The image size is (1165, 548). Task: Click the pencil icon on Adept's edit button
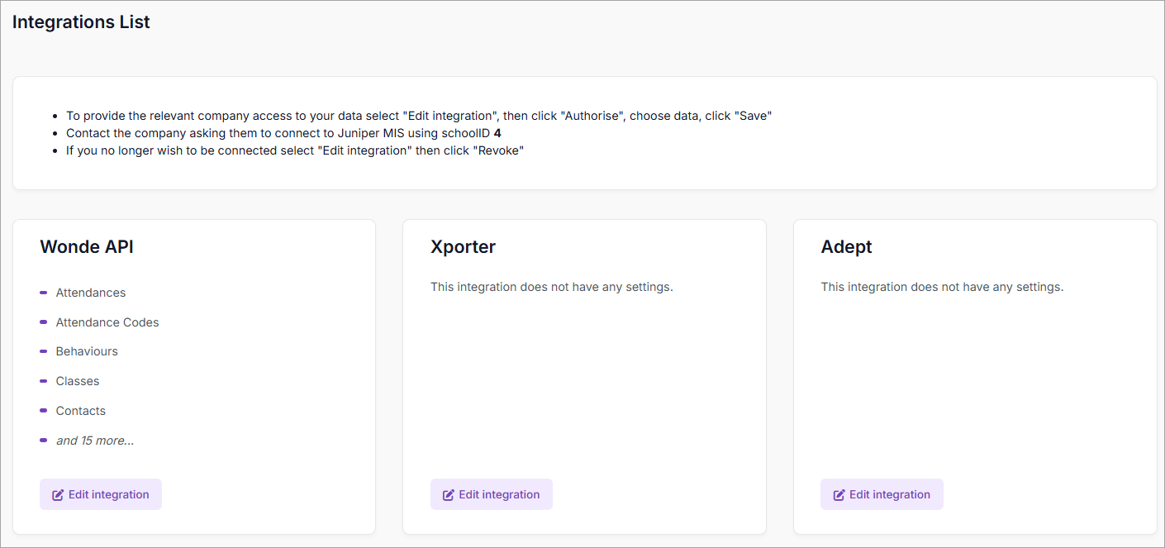click(x=839, y=495)
